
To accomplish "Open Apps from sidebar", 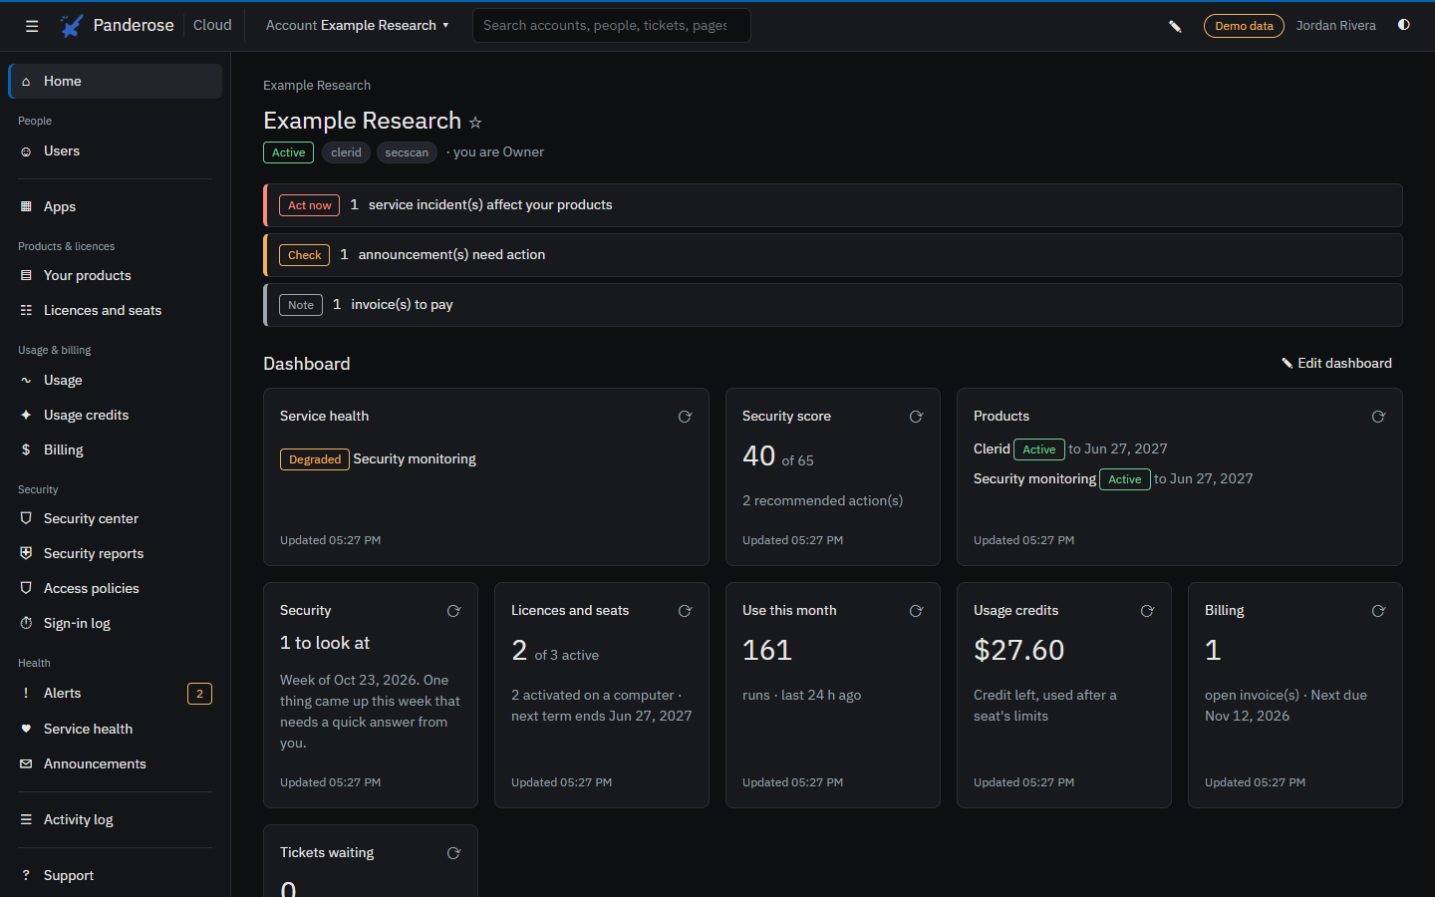I will [115, 207].
